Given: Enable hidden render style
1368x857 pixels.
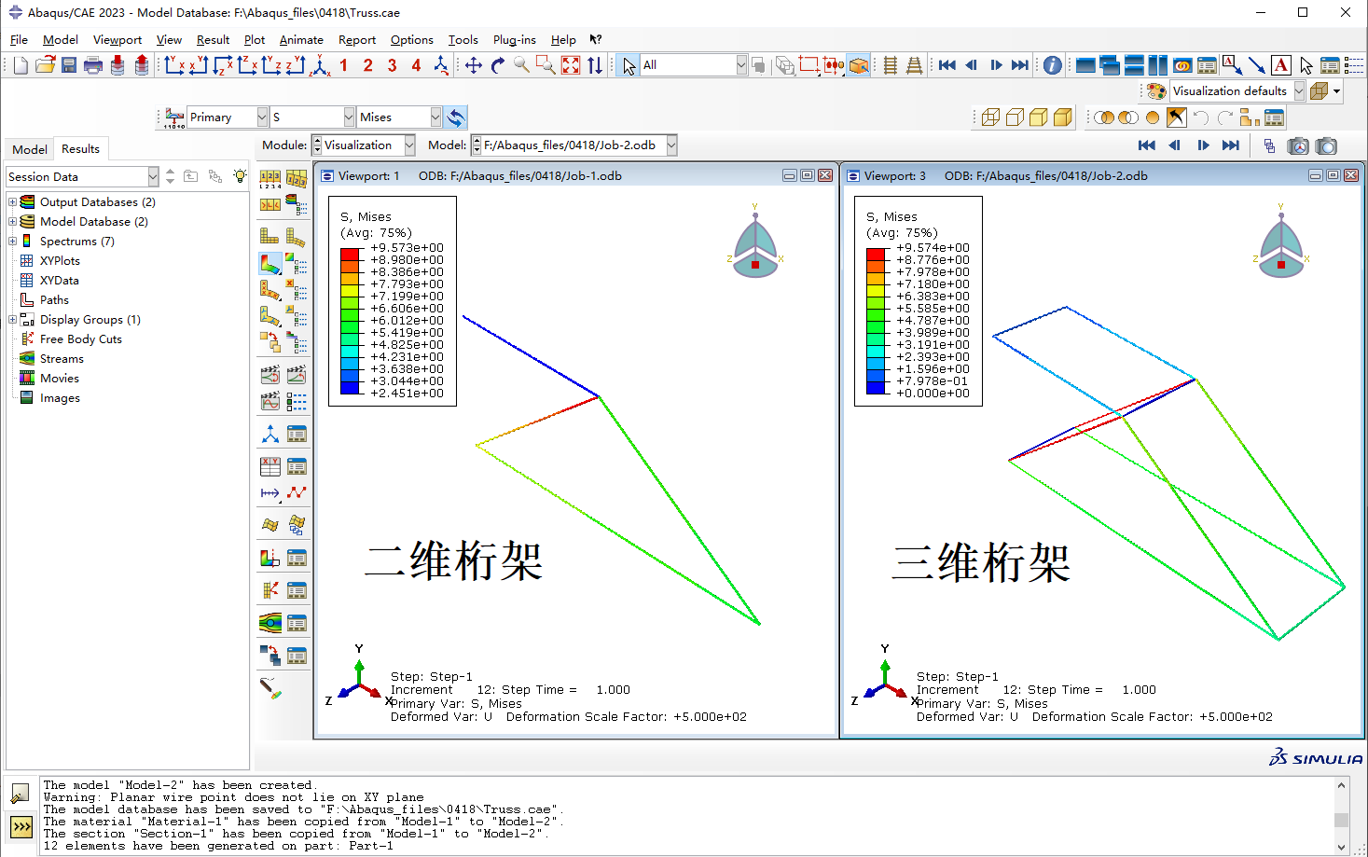Looking at the screenshot, I should coord(1015,117).
